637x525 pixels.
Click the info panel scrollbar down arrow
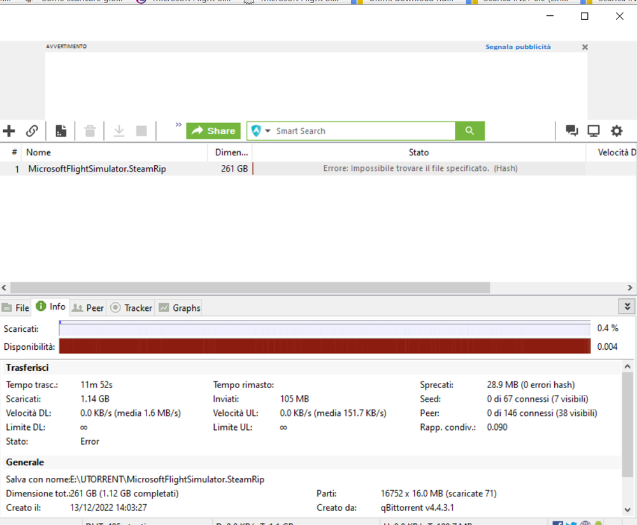click(627, 510)
